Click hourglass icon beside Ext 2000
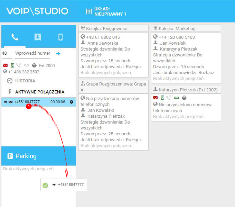 tap(12, 65)
